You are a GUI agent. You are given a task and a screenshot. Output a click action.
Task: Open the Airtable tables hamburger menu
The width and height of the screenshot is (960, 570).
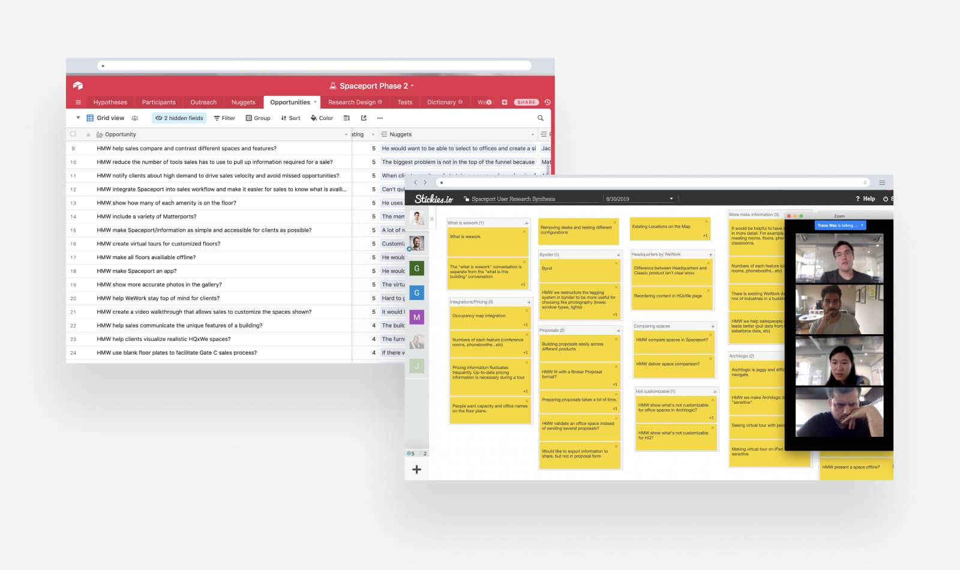(78, 103)
